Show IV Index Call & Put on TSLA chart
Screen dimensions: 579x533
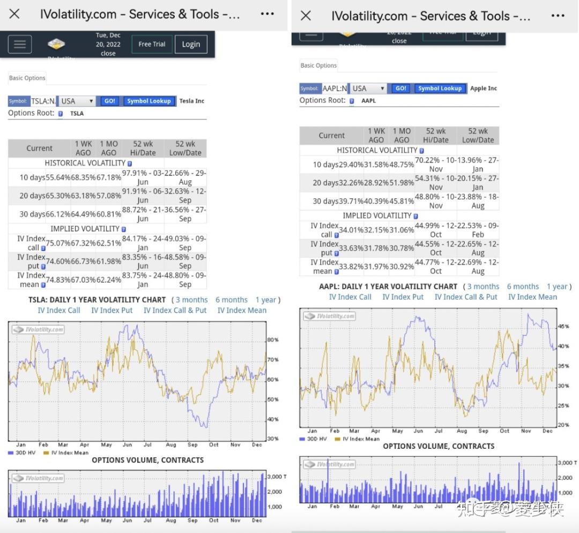[x=175, y=310]
